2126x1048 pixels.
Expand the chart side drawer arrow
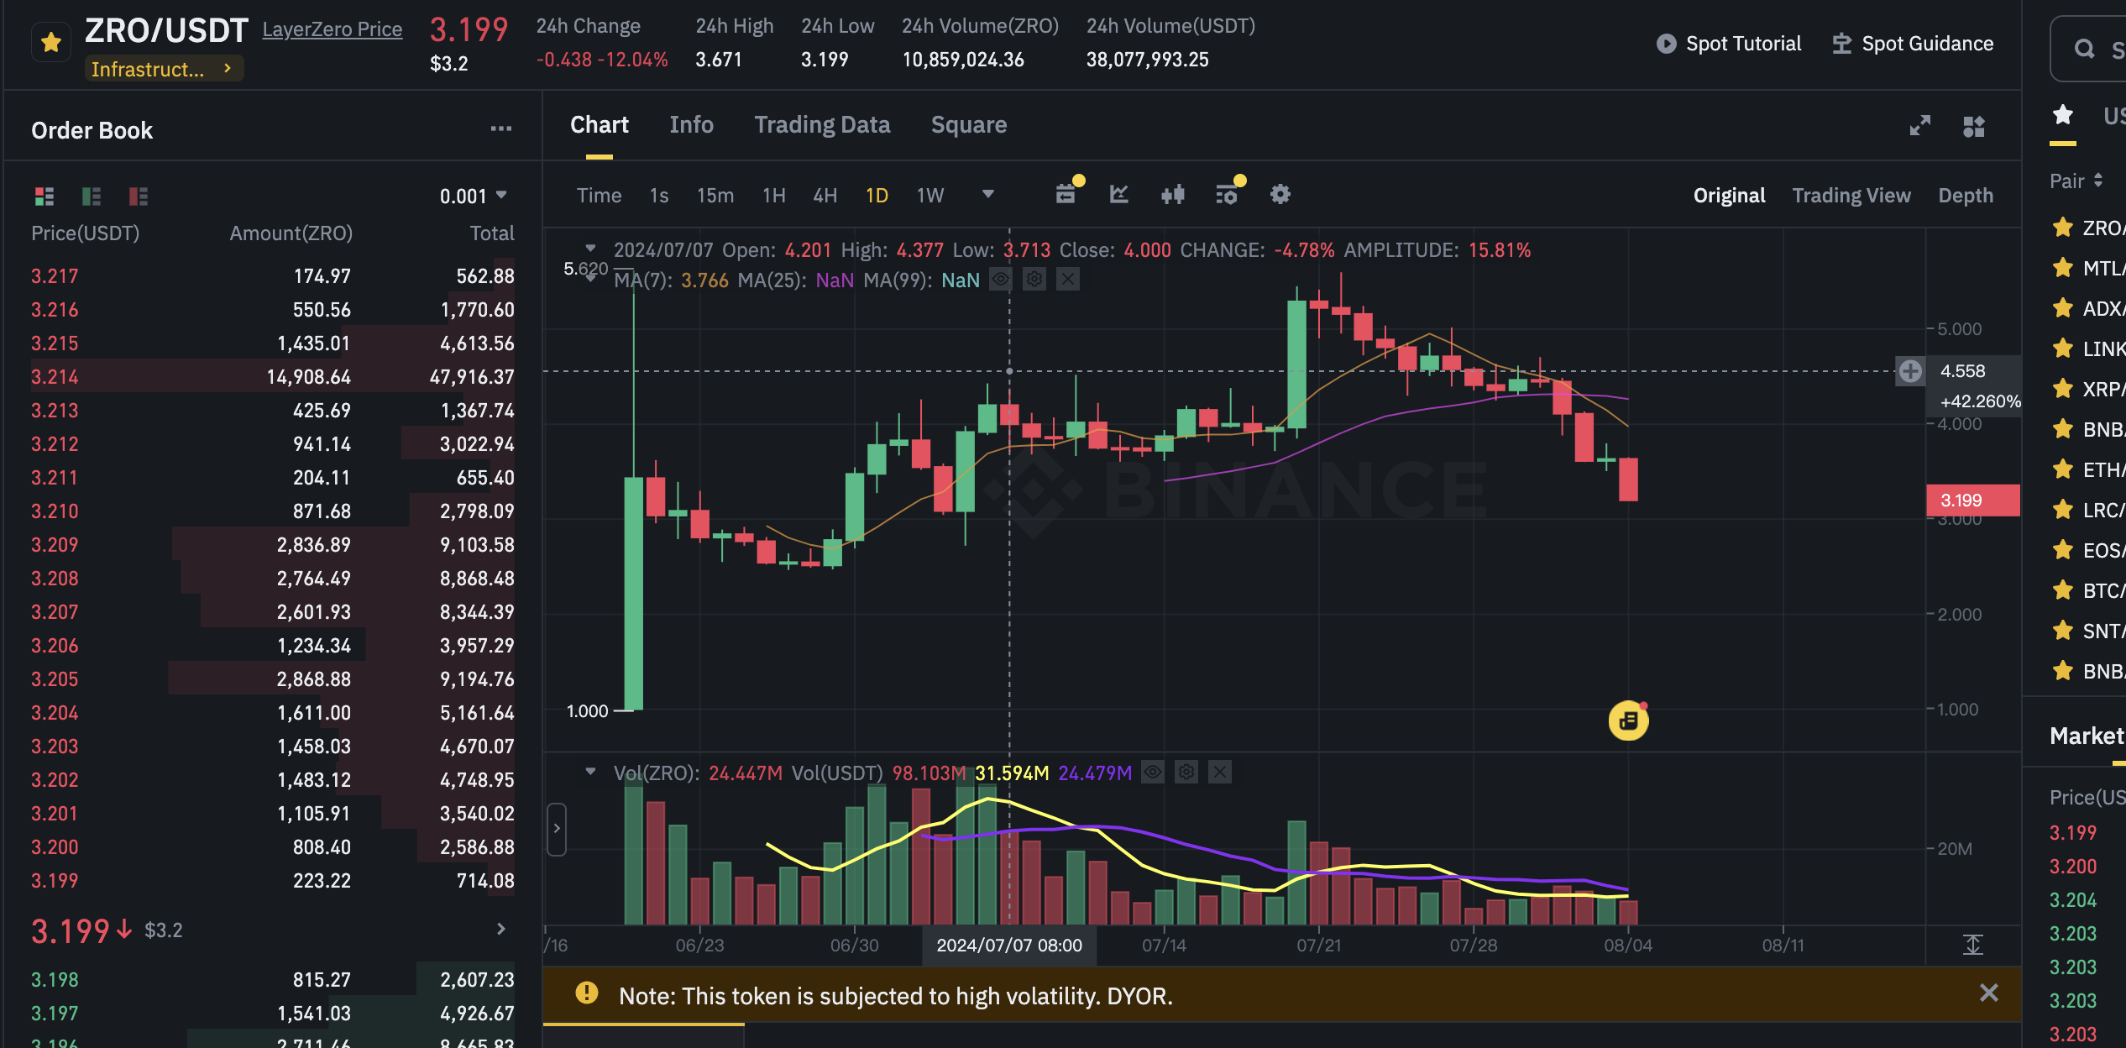click(557, 829)
